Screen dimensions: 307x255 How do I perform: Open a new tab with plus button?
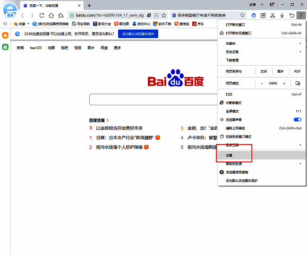point(89,6)
